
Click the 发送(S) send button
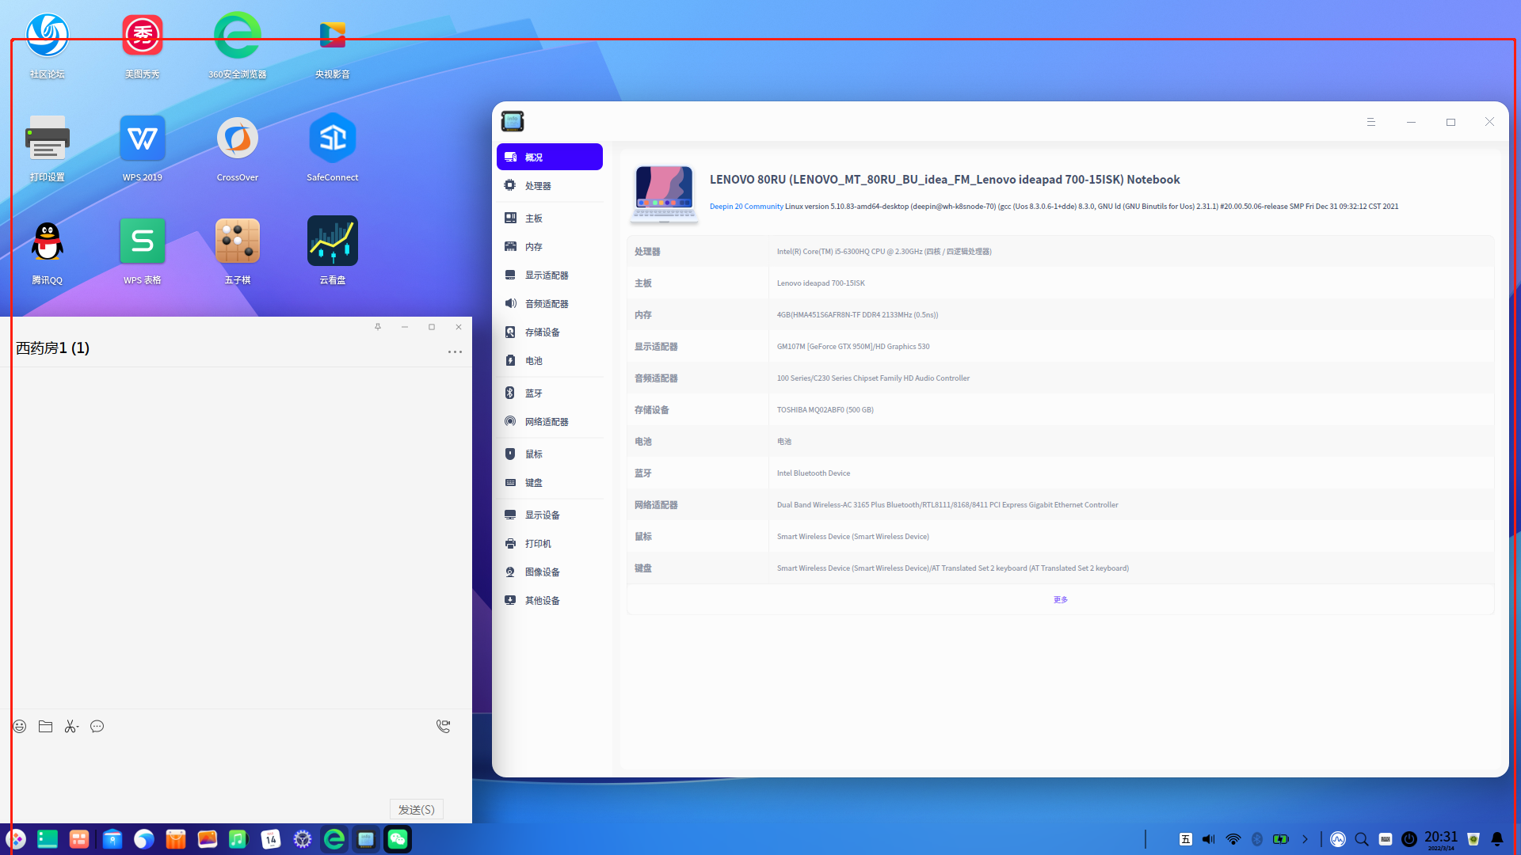(x=416, y=809)
